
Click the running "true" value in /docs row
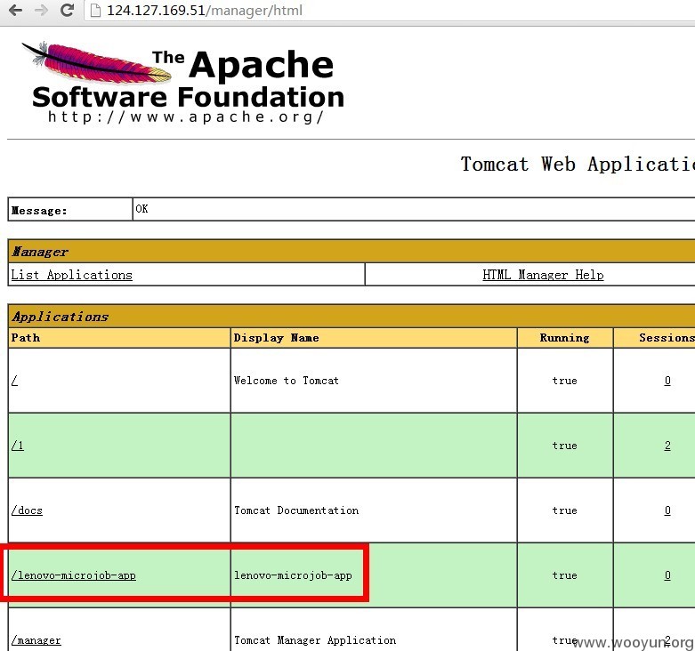pyautogui.click(x=565, y=510)
